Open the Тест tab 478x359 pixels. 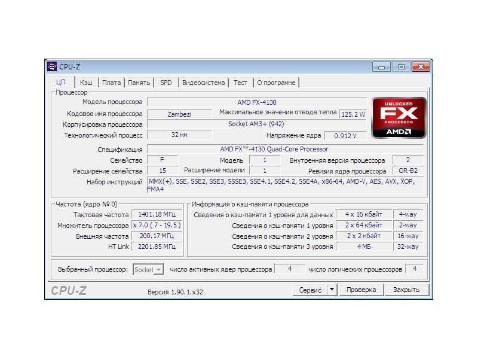pyautogui.click(x=241, y=83)
